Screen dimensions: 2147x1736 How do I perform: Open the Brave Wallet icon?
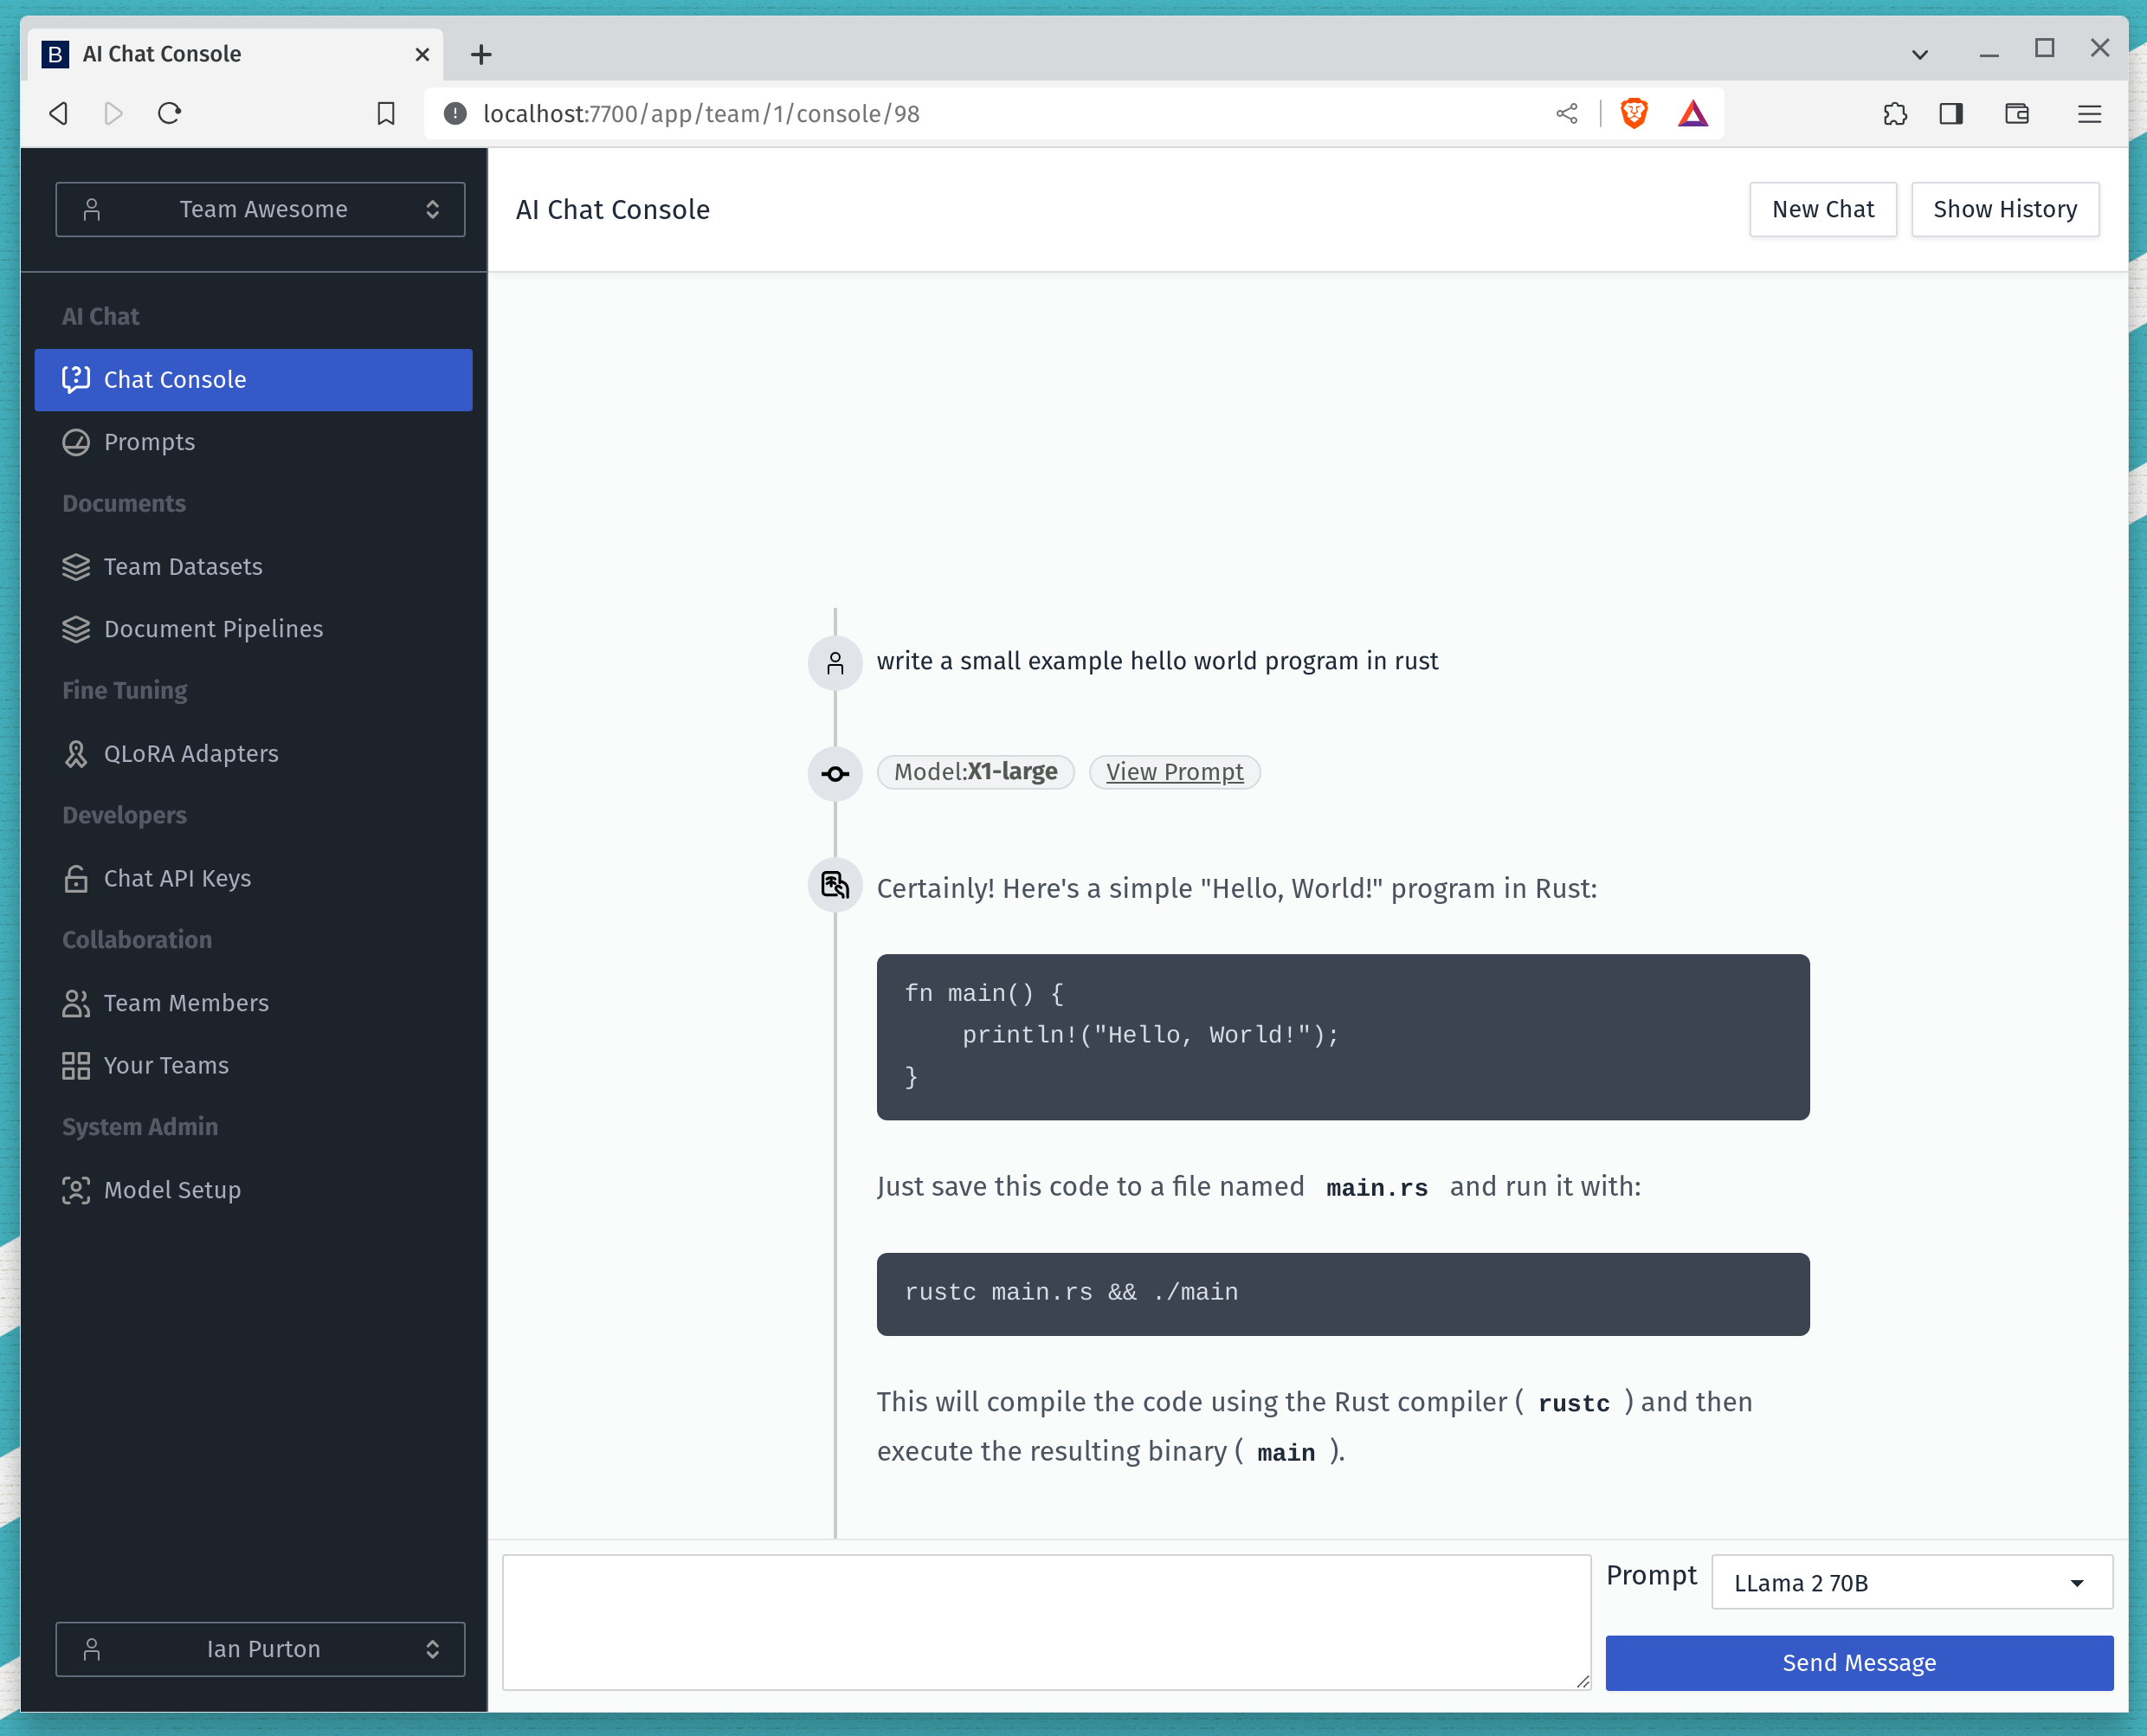(x=2016, y=113)
